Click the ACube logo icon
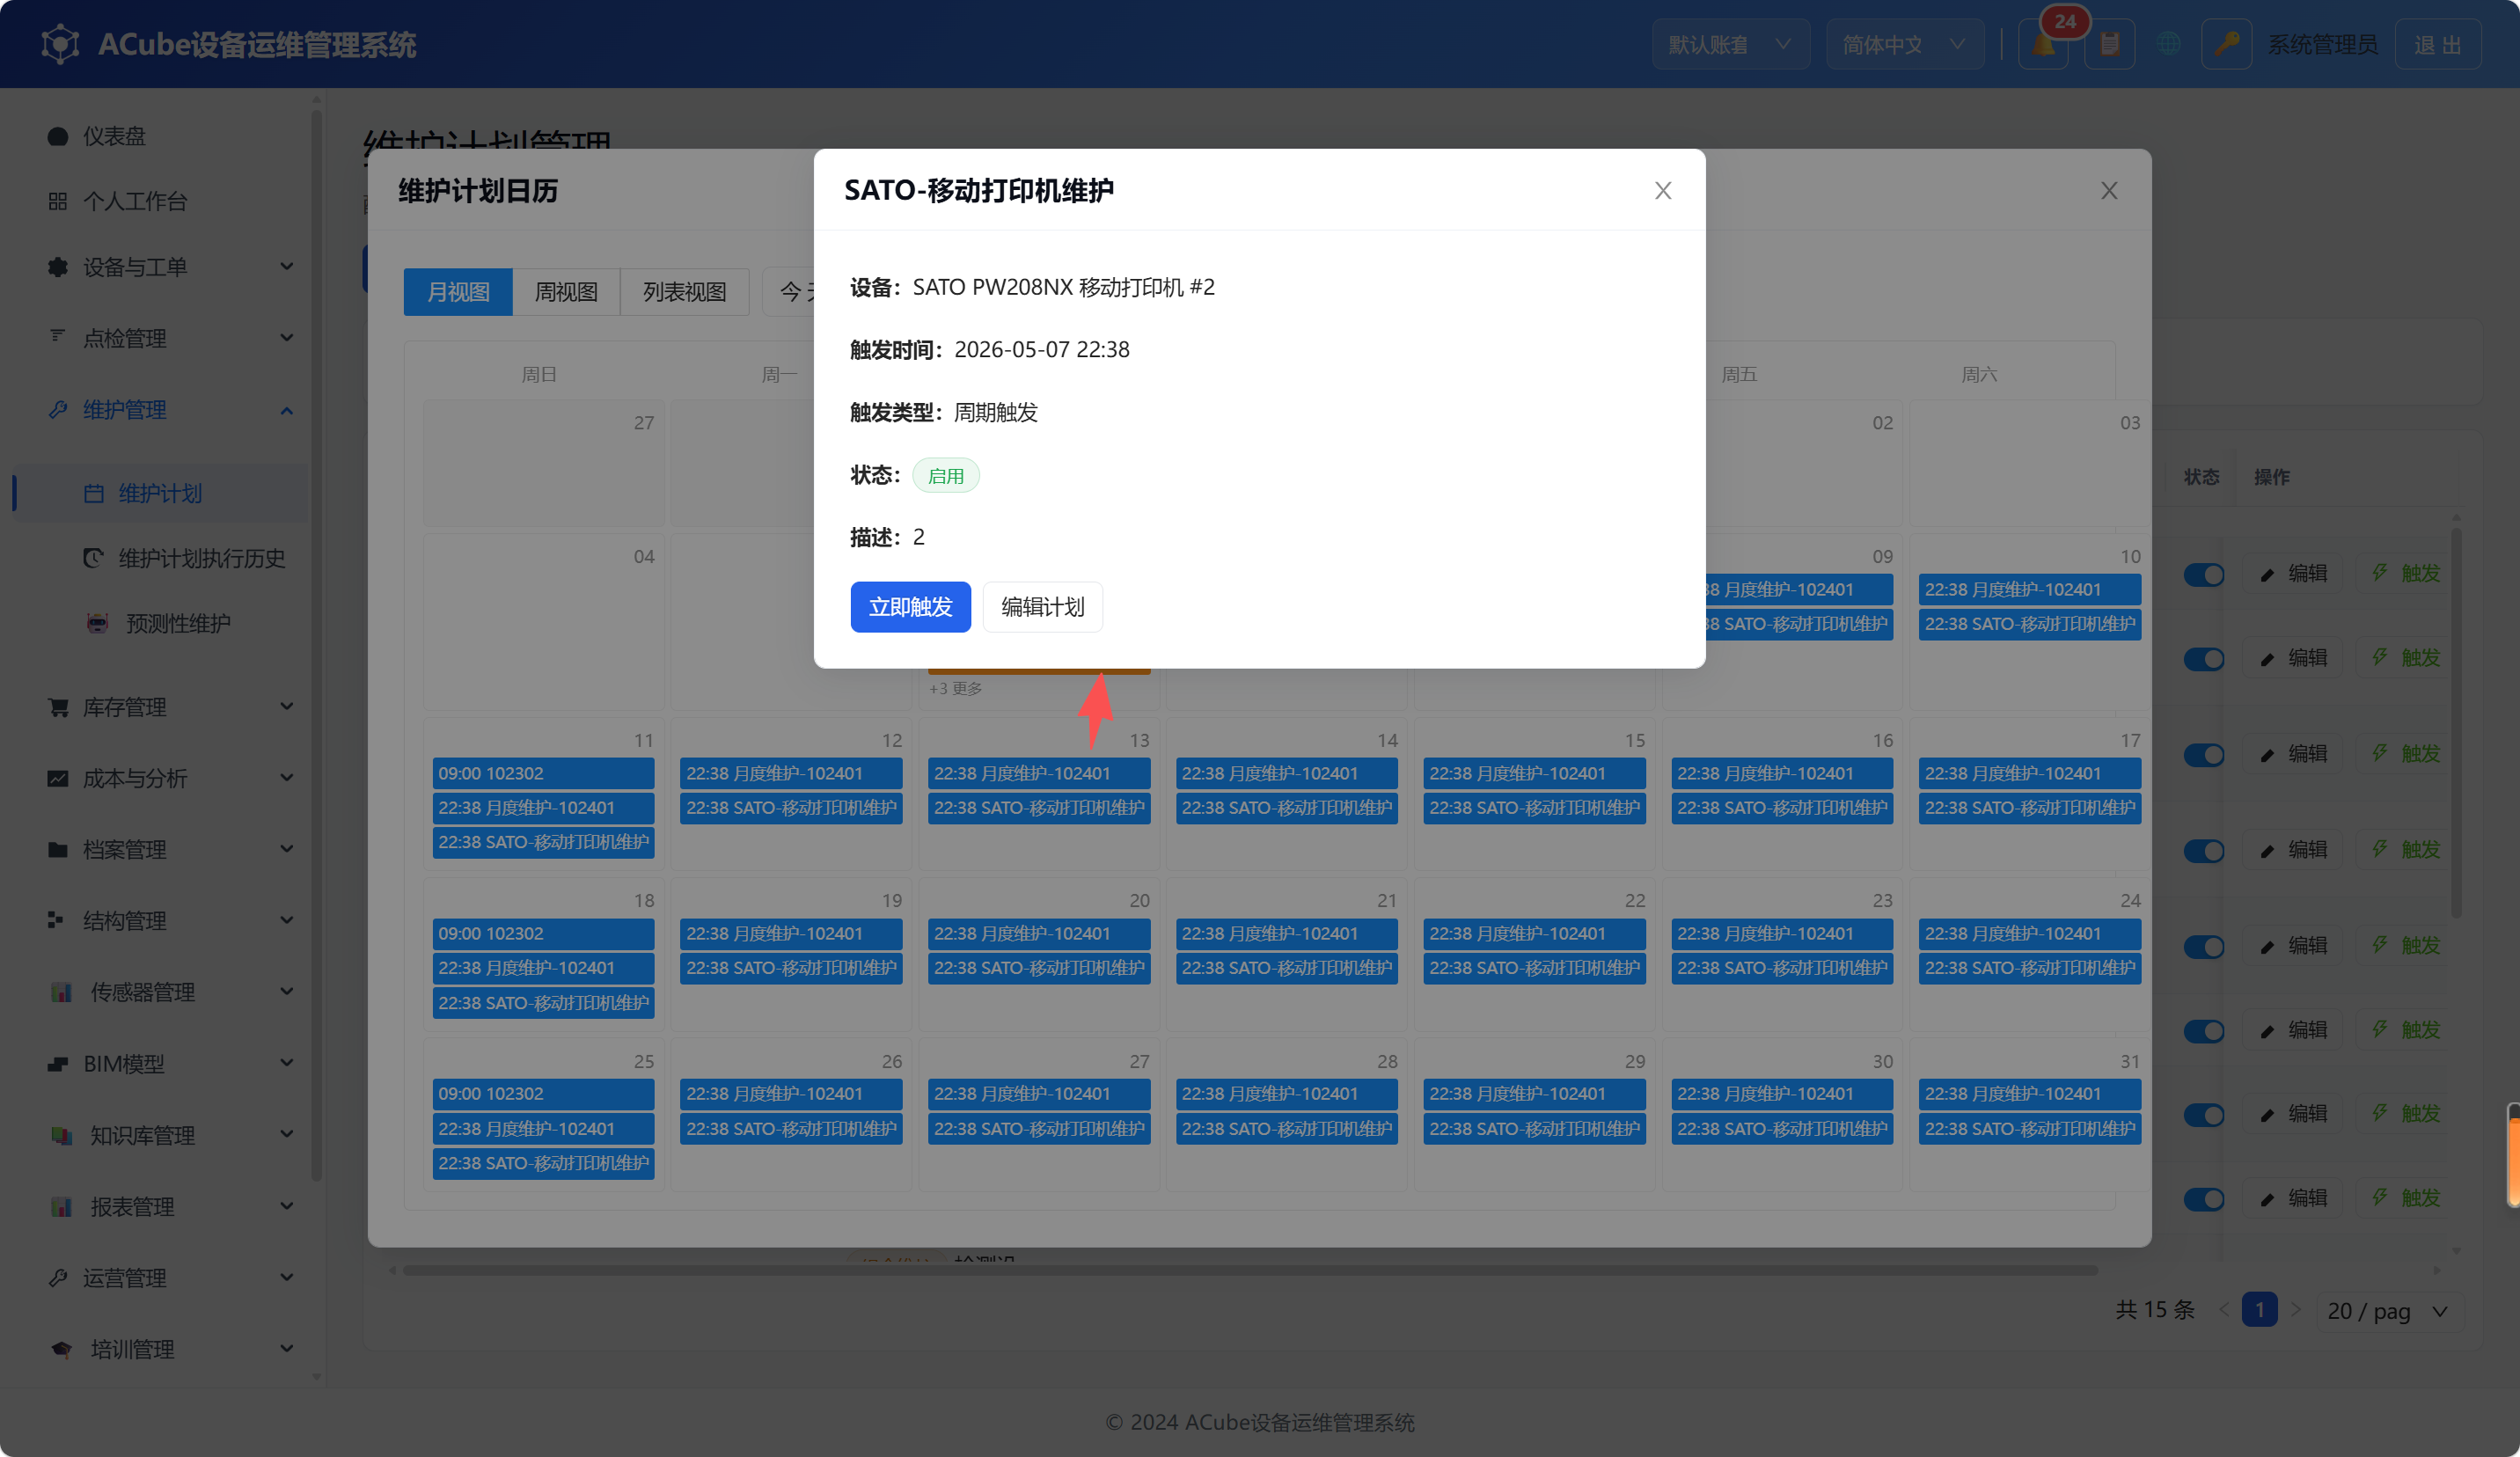Image resolution: width=2520 pixels, height=1457 pixels. 60,45
